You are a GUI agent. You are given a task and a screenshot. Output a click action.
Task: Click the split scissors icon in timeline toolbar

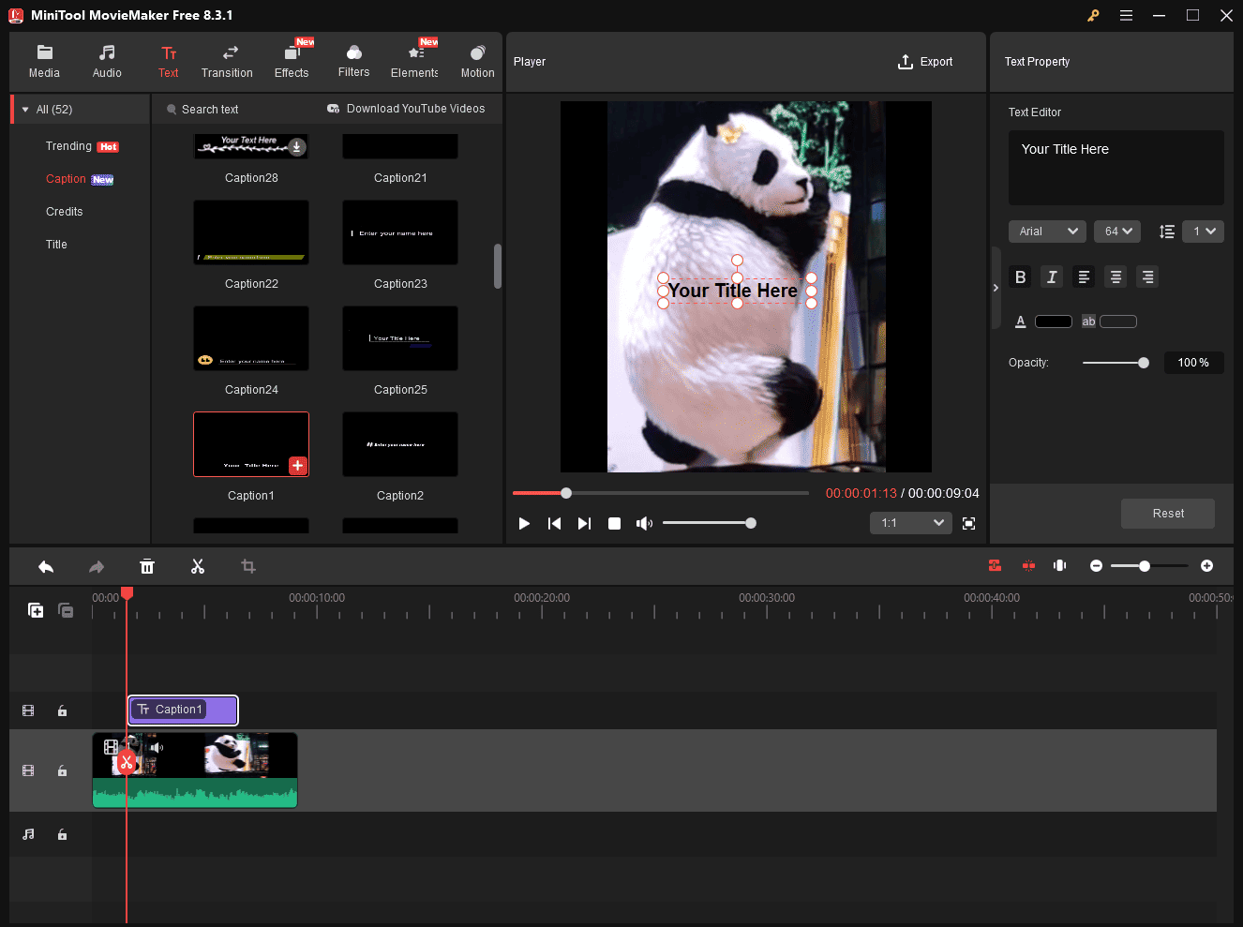pos(198,566)
